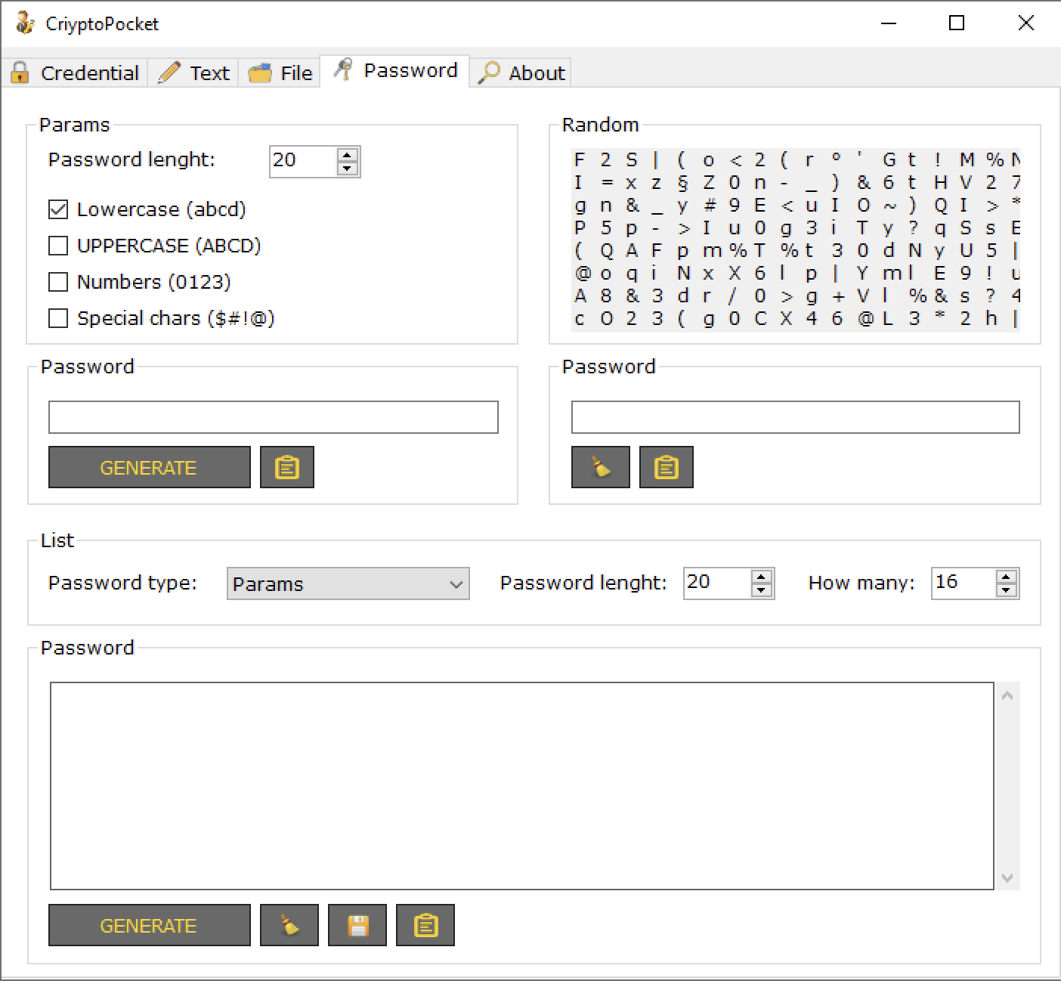
Task: Select the Password tab
Action: pos(395,70)
